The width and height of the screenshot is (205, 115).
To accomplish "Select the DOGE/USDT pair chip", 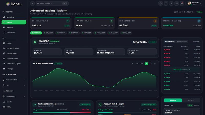I will (x=100, y=33).
